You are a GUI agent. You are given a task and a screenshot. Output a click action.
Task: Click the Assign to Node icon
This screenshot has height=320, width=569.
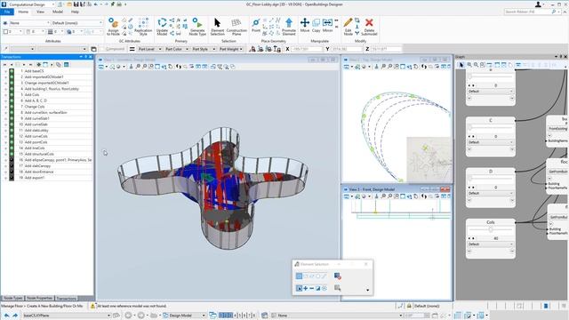click(114, 24)
